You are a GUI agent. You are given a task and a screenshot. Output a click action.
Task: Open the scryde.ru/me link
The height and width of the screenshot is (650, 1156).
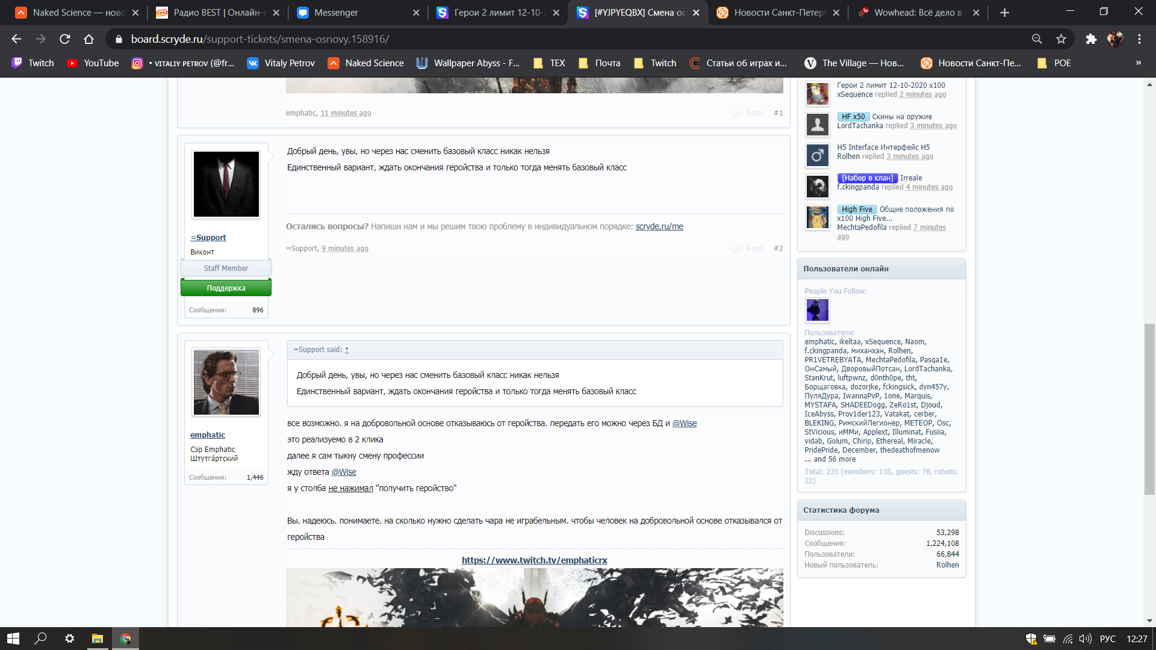[x=659, y=226]
